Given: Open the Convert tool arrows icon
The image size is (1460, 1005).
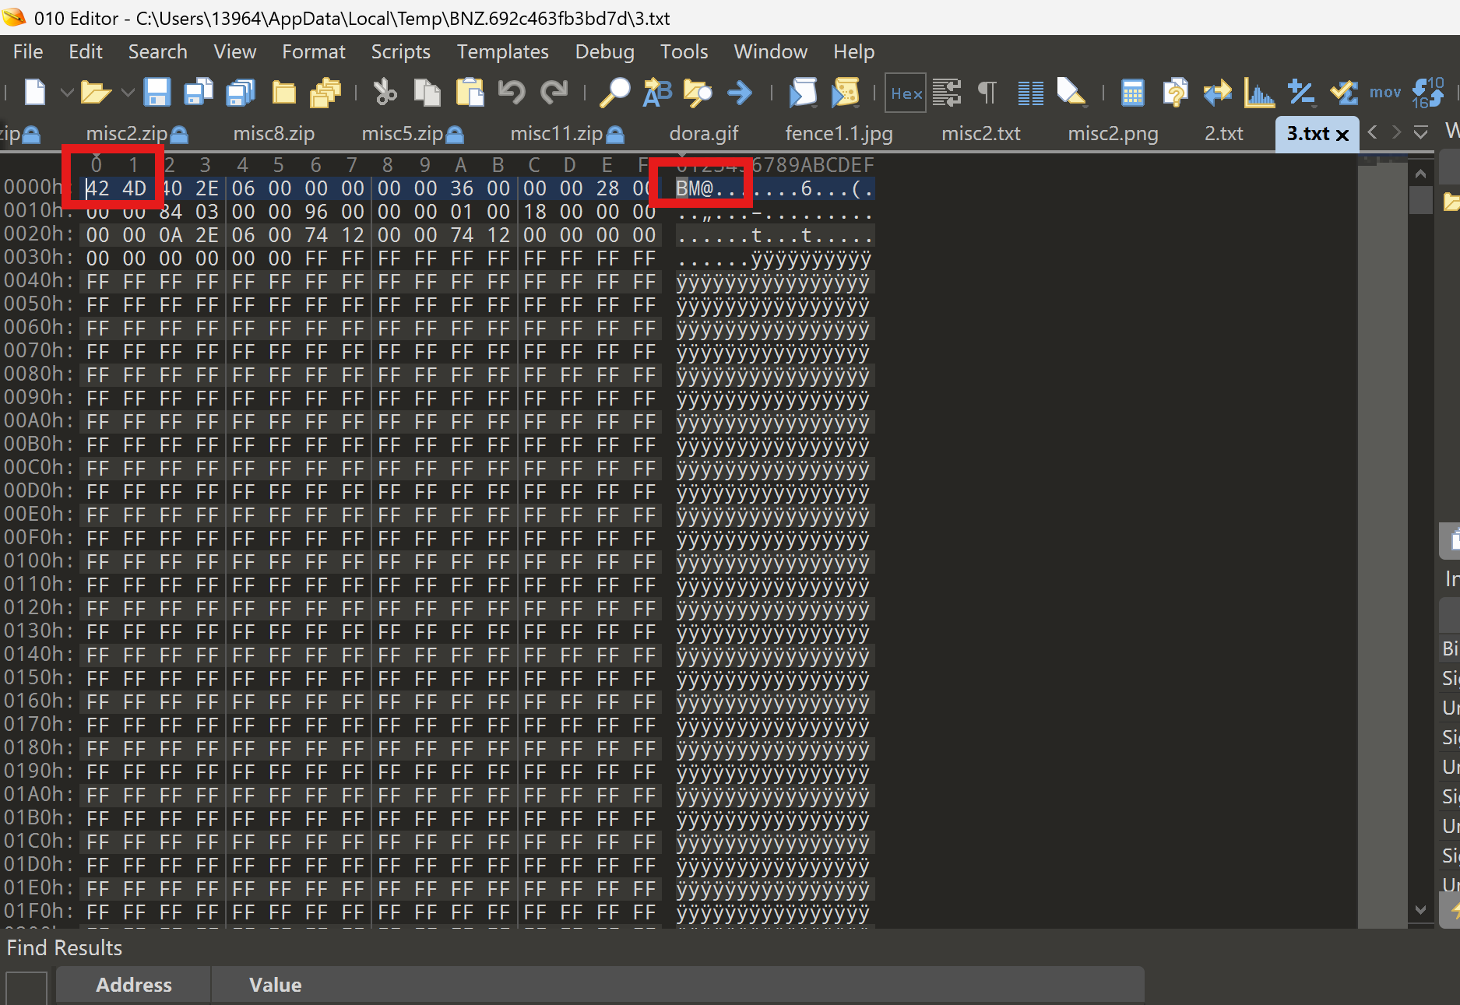Looking at the screenshot, I should 1217,93.
